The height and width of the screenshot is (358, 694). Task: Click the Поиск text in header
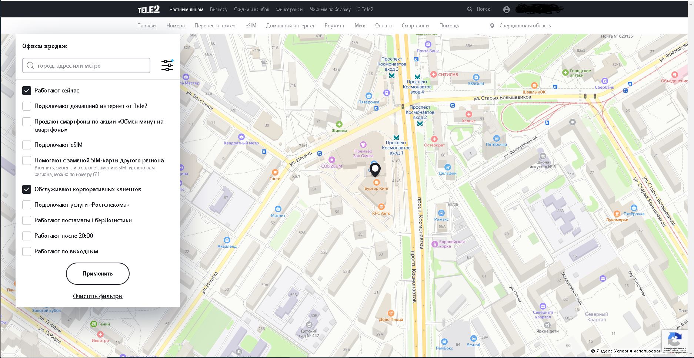[483, 9]
